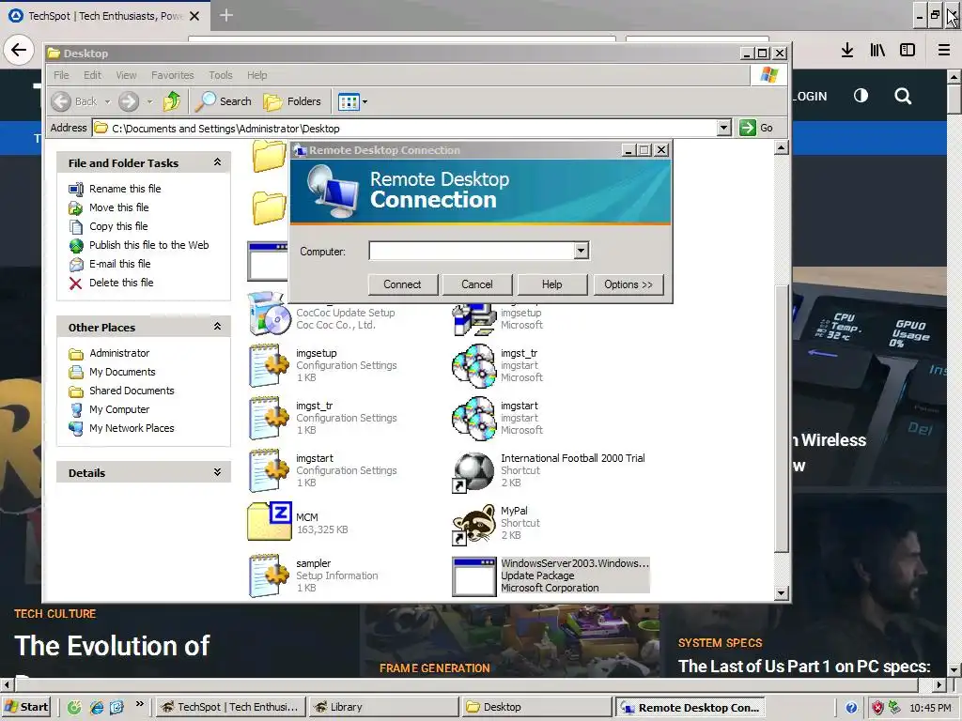This screenshot has width=962, height=721.
Task: Open the Address bar dropdown arrow
Action: [x=724, y=128]
